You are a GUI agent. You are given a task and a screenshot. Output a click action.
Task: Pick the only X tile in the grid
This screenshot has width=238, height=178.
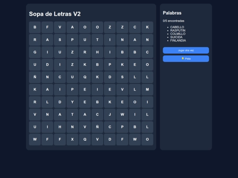[72, 139]
